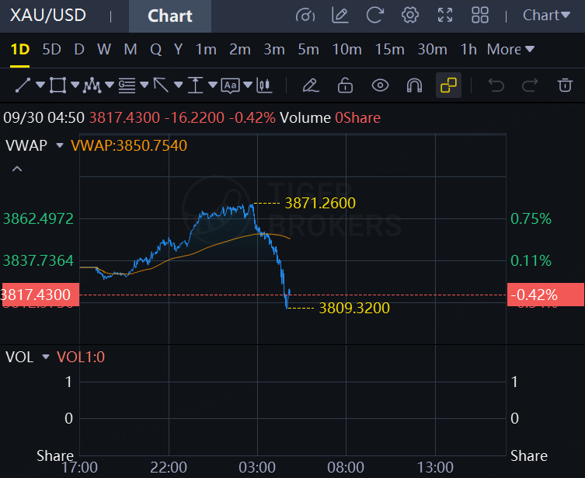Expand the More timeframes dropdown
Image resolution: width=585 pixels, height=478 pixels.
click(x=510, y=49)
